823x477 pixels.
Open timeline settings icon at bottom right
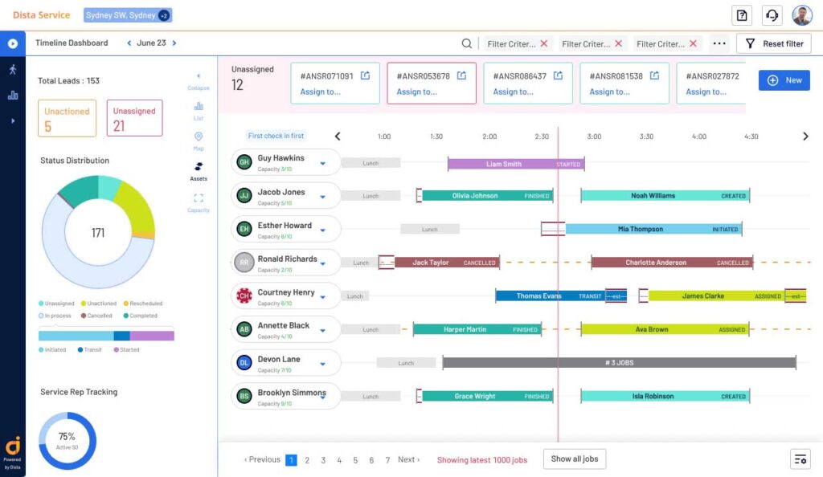pos(800,459)
